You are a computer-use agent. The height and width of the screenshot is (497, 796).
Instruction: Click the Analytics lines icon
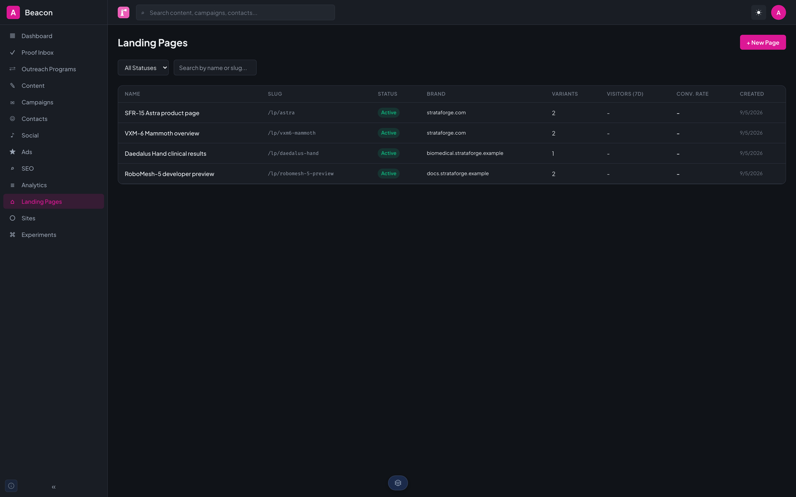(x=12, y=185)
